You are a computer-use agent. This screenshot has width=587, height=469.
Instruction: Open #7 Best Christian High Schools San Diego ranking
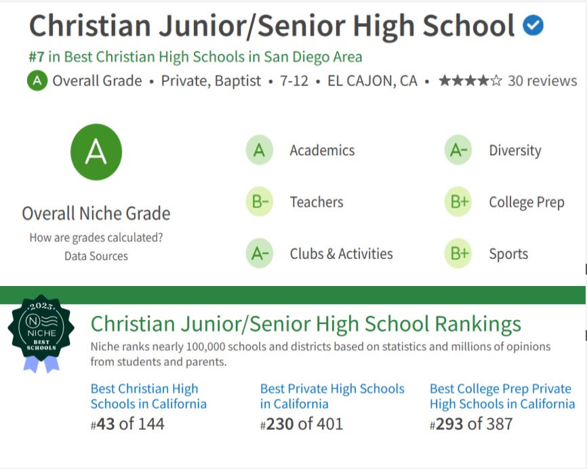[195, 57]
